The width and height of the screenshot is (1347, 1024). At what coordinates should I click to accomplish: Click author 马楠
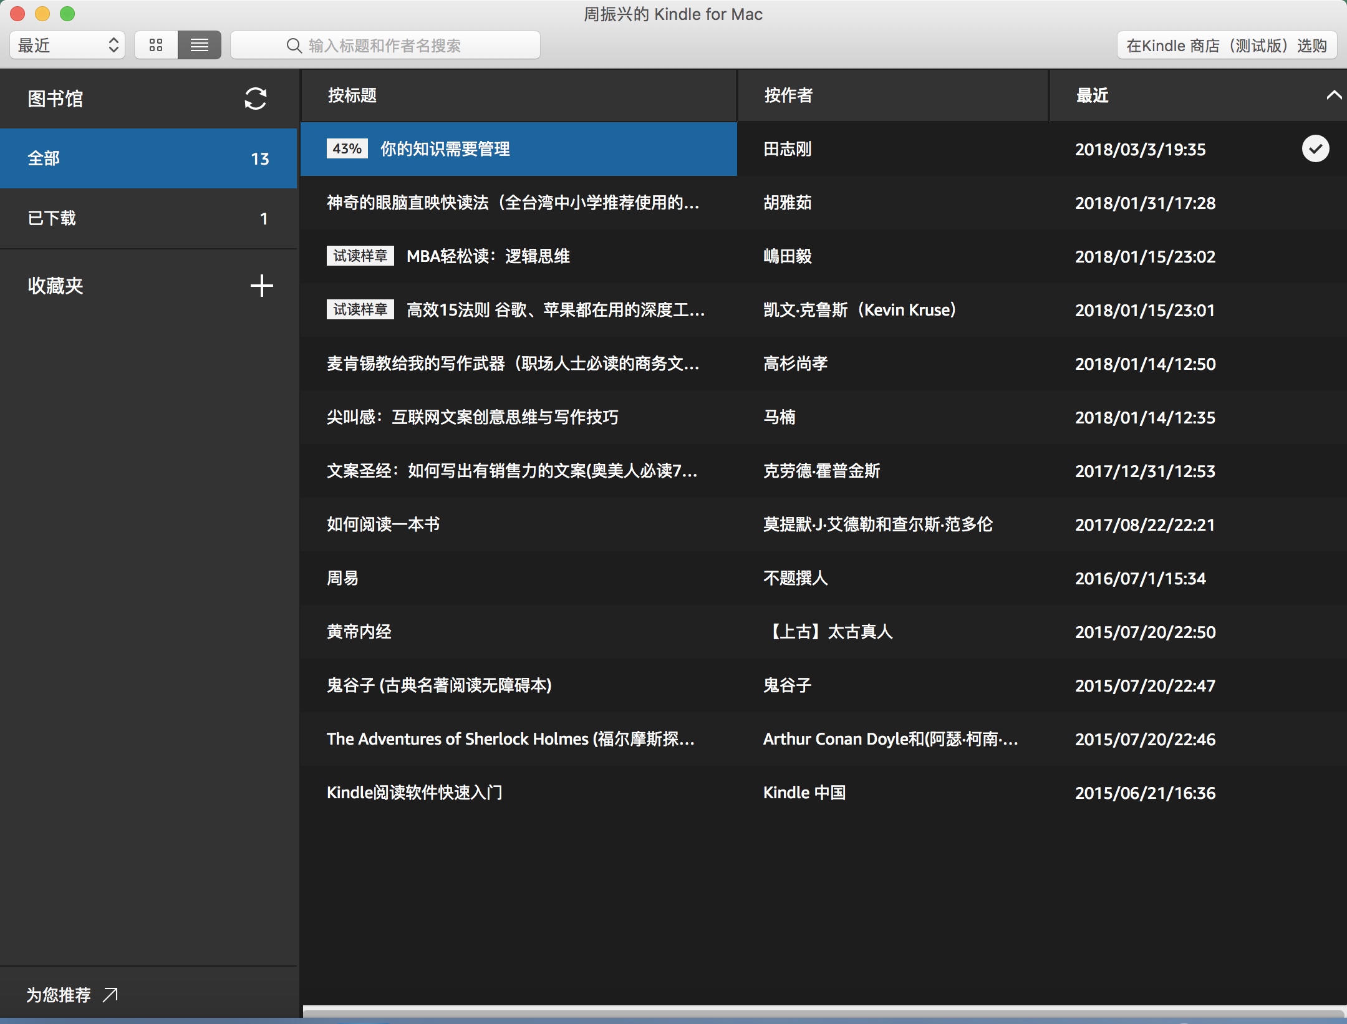pyautogui.click(x=780, y=417)
